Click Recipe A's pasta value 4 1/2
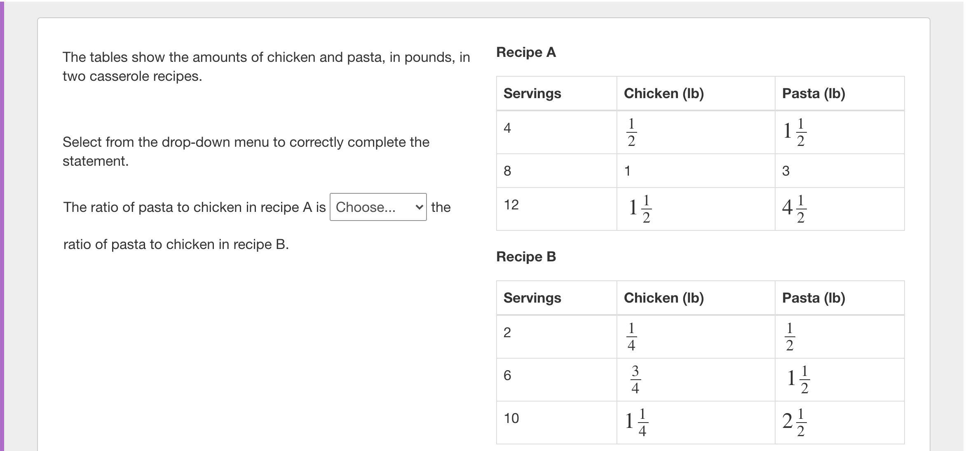Viewport: 975px width, 451px height. 794,208
